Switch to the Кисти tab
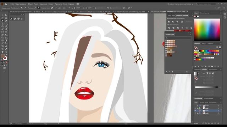The height and width of the screenshot is (127, 227). 204,44
